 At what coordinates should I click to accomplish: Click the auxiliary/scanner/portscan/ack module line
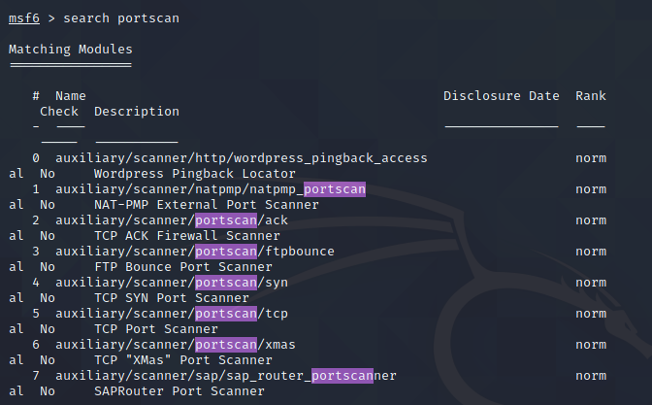pyautogui.click(x=172, y=220)
